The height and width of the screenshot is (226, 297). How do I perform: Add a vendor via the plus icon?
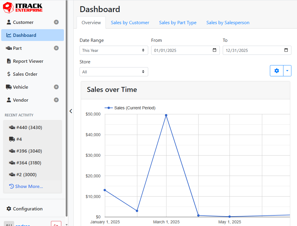56,100
